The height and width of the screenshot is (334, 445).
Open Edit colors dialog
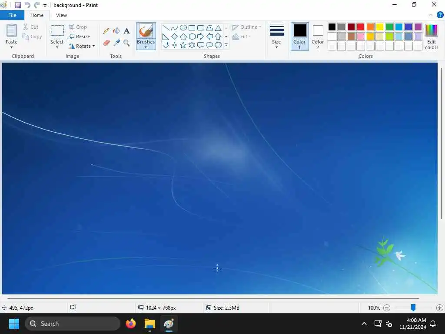(x=432, y=37)
